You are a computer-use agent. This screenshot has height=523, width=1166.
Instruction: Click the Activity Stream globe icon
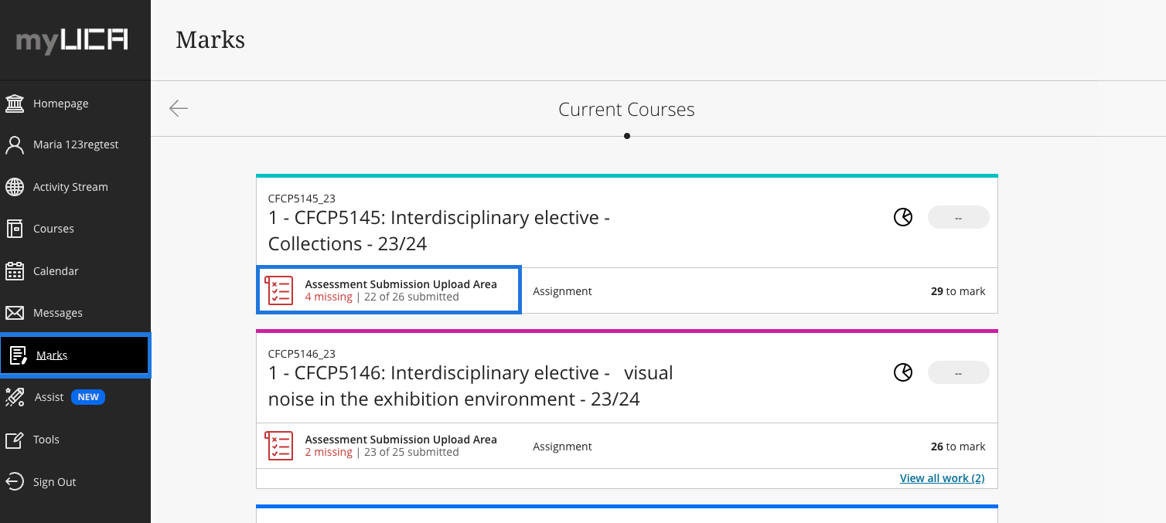tap(15, 187)
